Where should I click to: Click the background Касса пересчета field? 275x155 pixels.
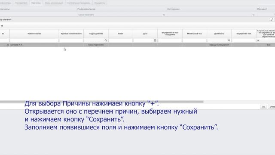[x=119, y=15]
